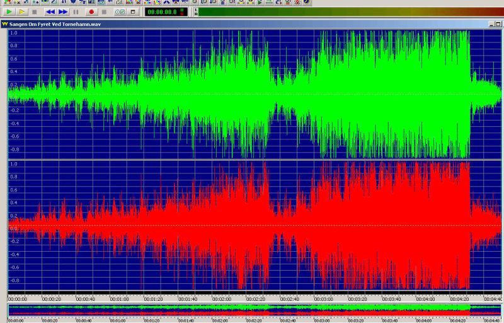This screenshot has height=323, width=504.
Task: Click the red right channel waveform
Action: [x=252, y=225]
